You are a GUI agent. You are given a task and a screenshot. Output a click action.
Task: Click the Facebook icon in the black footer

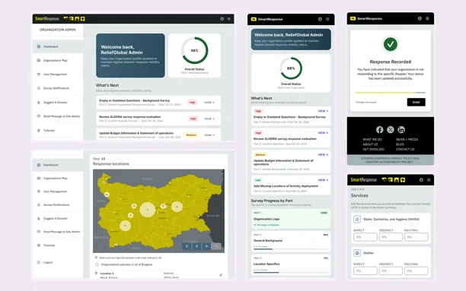tap(379, 130)
